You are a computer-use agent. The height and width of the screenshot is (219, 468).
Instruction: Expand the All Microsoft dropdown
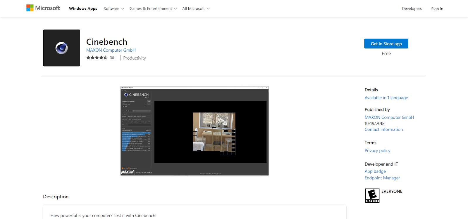(x=196, y=8)
